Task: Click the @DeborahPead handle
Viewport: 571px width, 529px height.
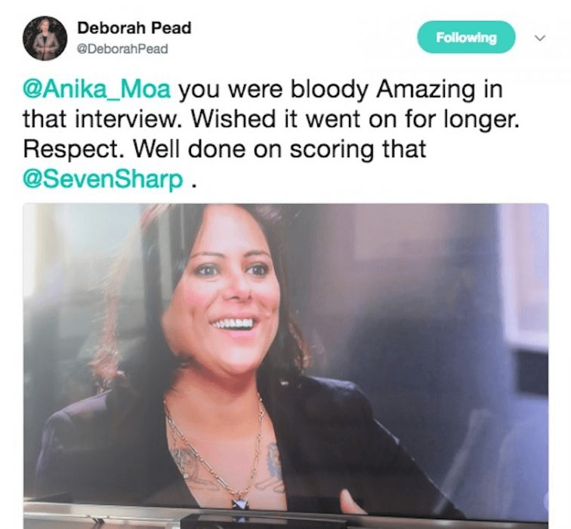Action: click(x=122, y=49)
